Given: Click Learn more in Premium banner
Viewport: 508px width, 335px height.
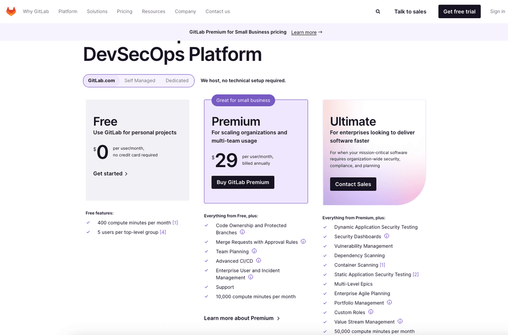Looking at the screenshot, I should click(304, 32).
